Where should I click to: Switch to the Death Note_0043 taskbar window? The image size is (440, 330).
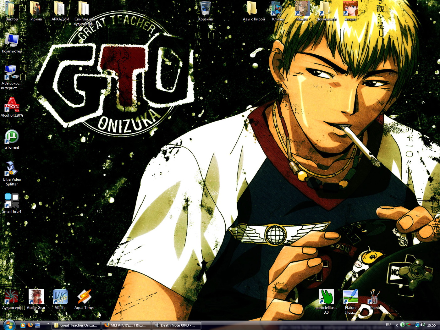tap(177, 325)
